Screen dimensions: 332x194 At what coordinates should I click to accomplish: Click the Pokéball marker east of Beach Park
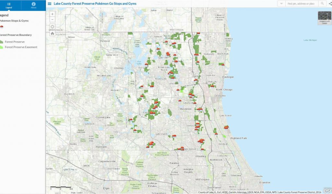[x=223, y=65]
